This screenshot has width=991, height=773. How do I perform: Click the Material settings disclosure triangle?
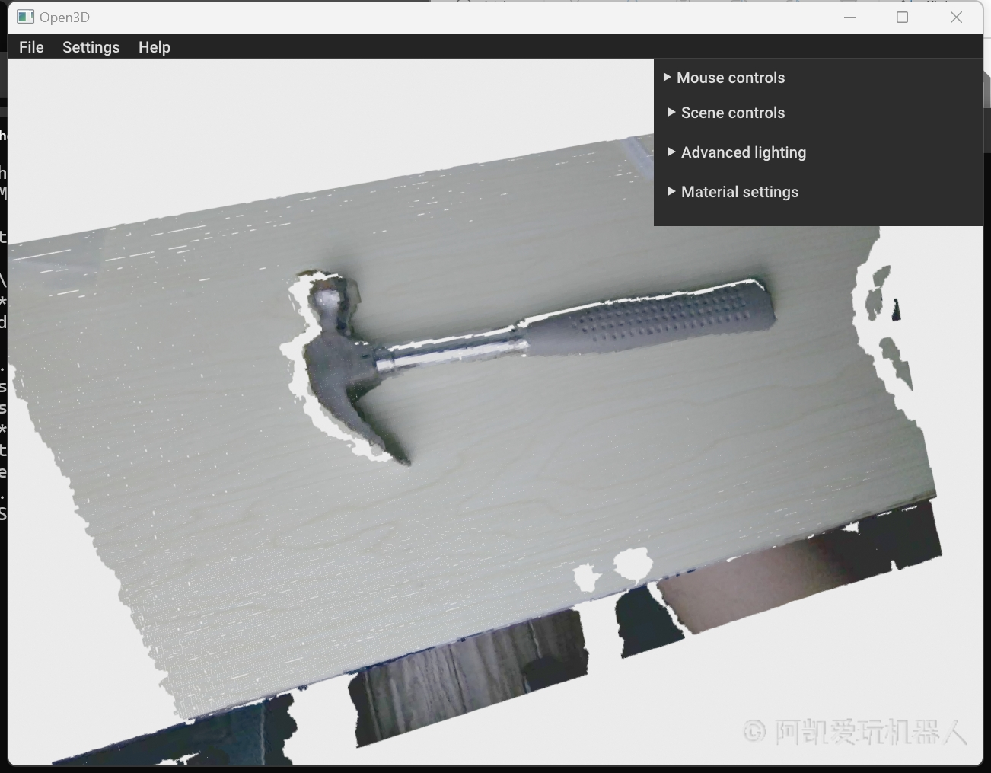coord(671,192)
